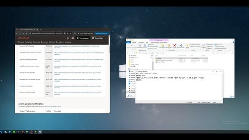This screenshot has width=249, height=140.
Task: Switch to the Share tab in Explorer ribbon
Action: click(141, 42)
